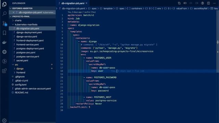Screen dimensions: 219x123
Task: Click on 'POSTGRES_PASSWORD' in the code
Action: 105,78
